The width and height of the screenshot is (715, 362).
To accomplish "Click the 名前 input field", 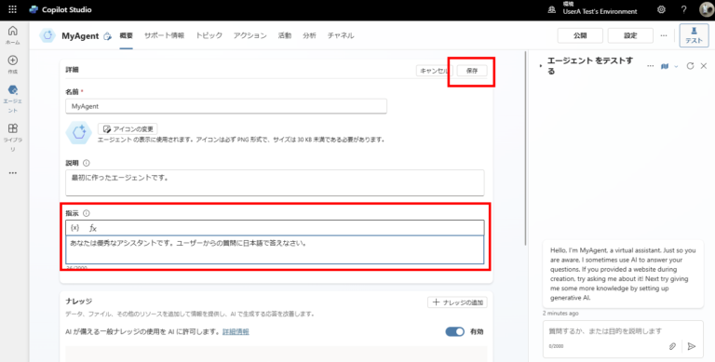I will click(226, 106).
